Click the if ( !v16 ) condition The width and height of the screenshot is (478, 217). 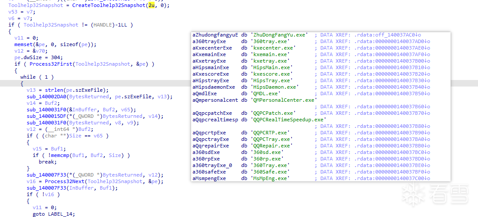43,194
